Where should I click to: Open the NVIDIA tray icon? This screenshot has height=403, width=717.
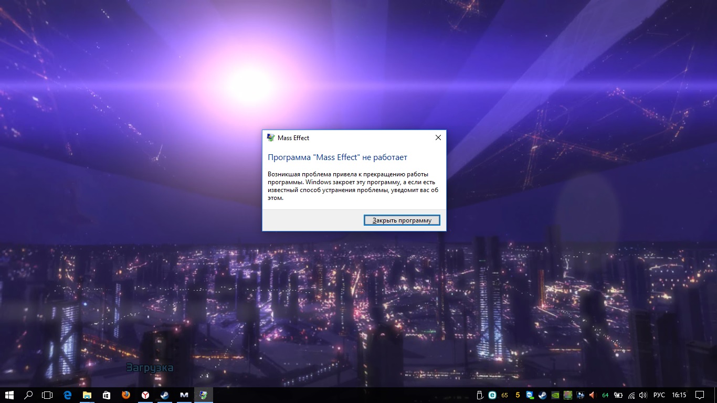555,395
